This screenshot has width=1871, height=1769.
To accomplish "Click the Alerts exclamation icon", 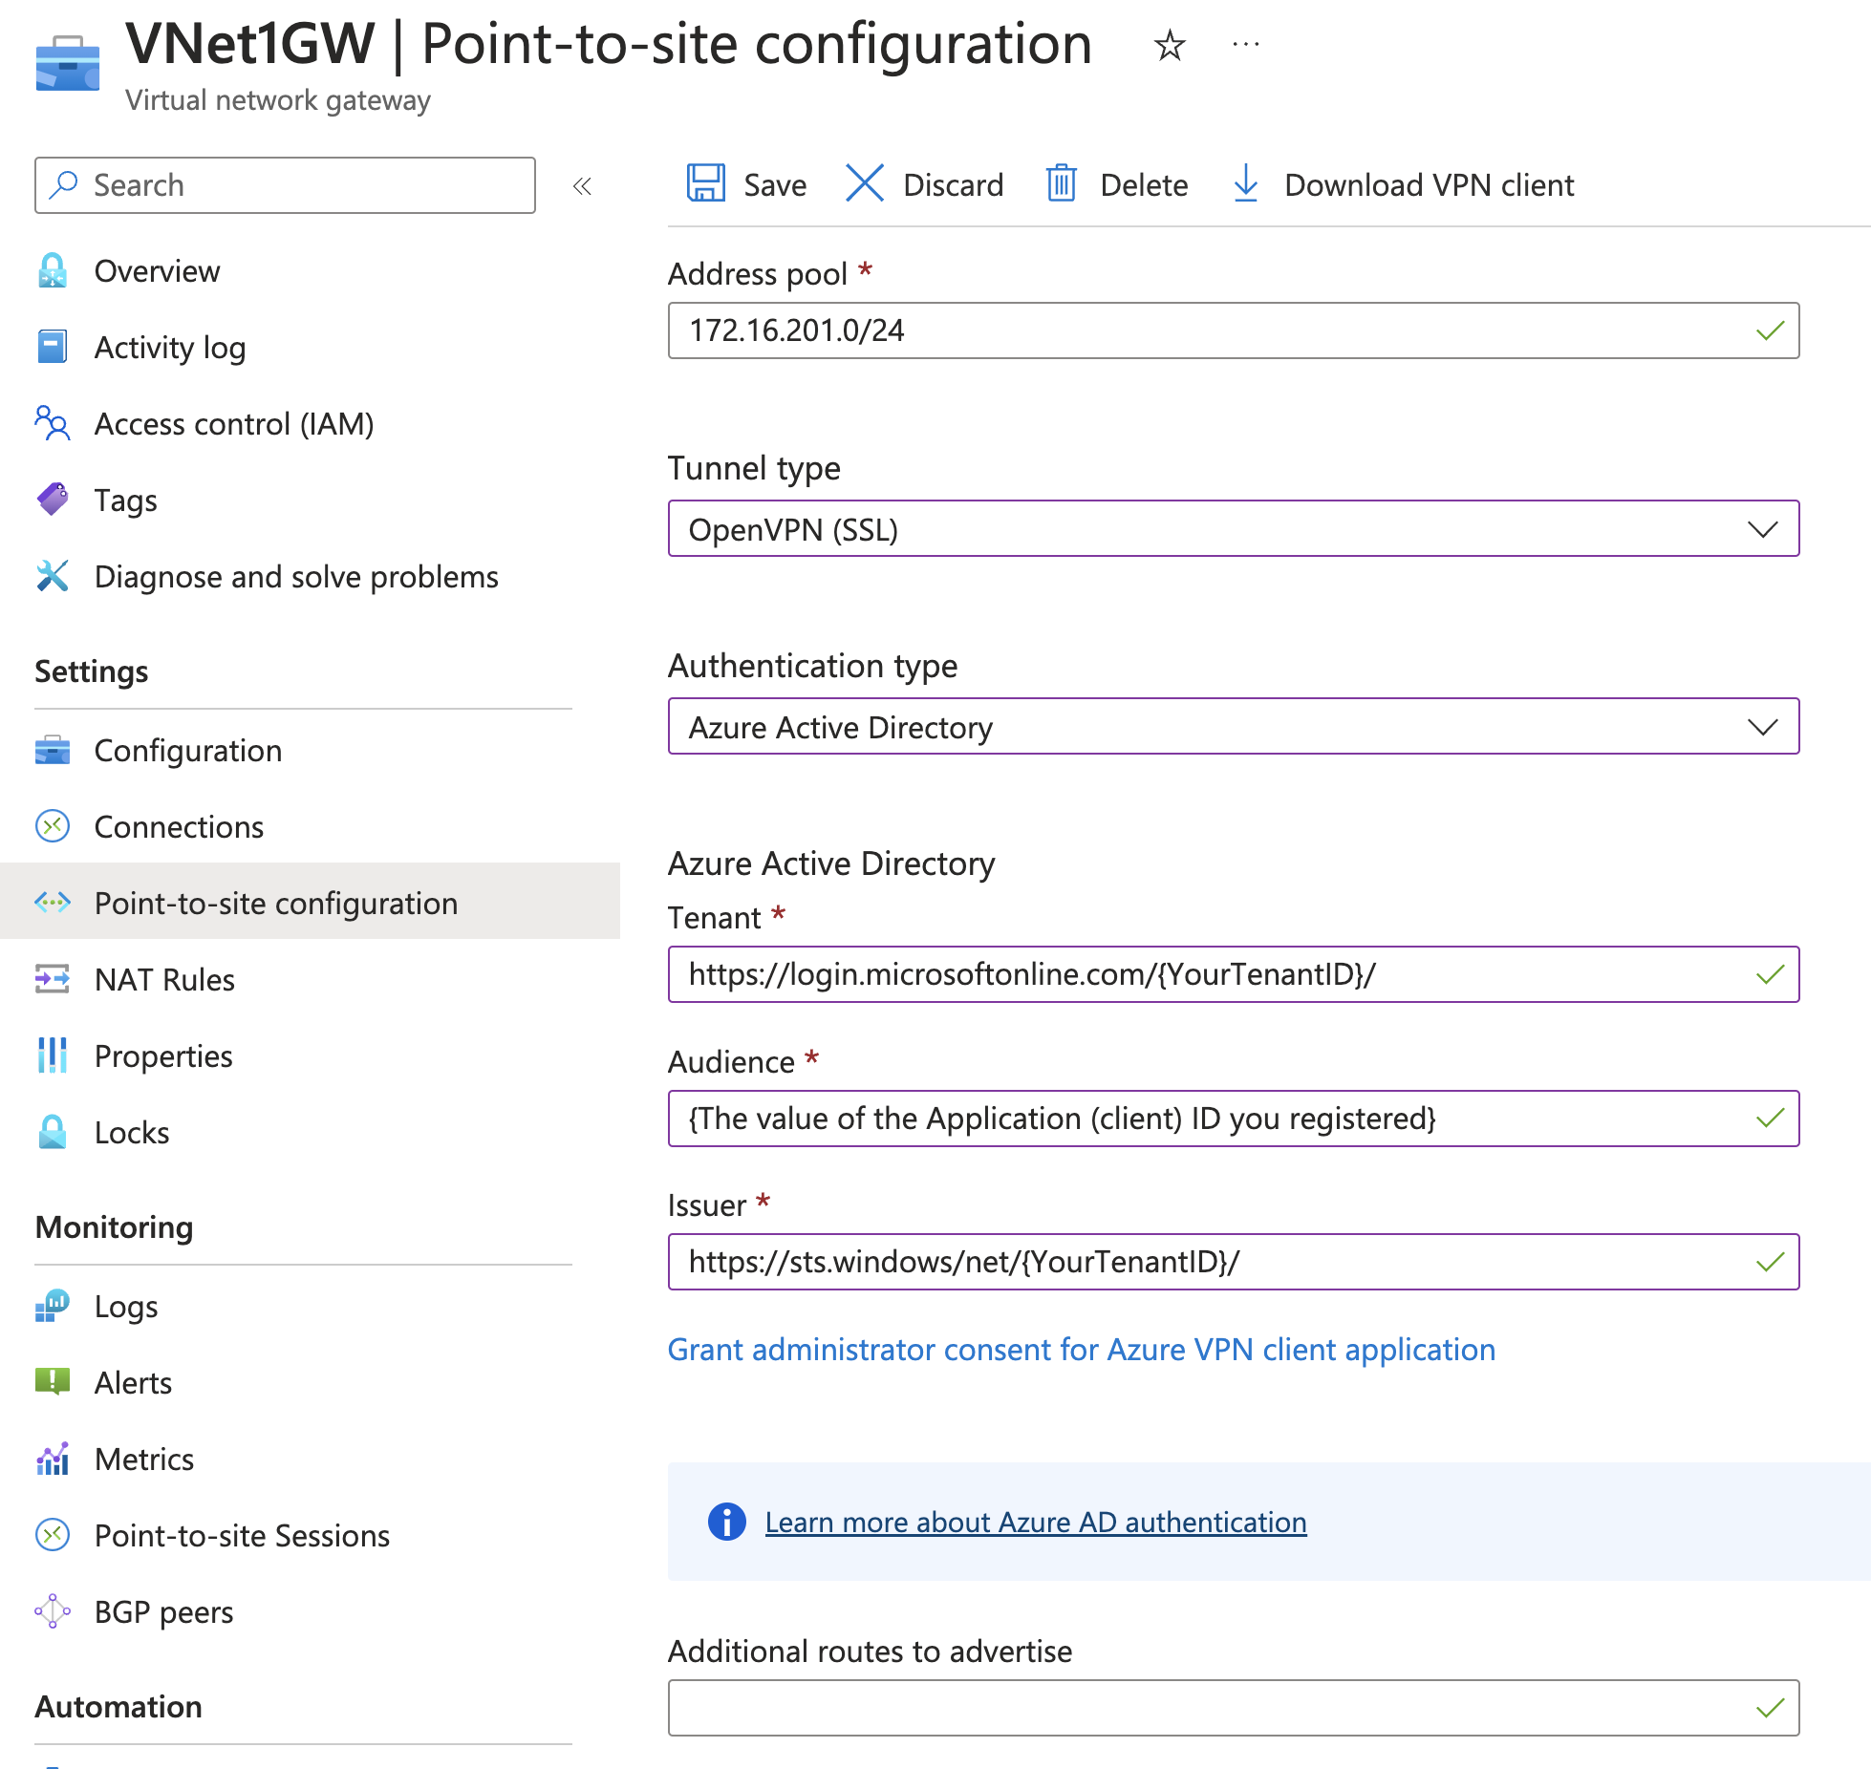I will (53, 1381).
